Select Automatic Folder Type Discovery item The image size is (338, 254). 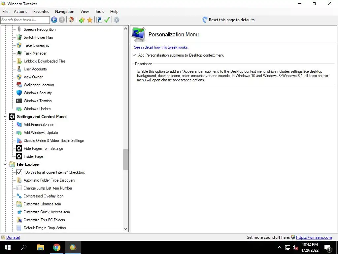(x=50, y=180)
